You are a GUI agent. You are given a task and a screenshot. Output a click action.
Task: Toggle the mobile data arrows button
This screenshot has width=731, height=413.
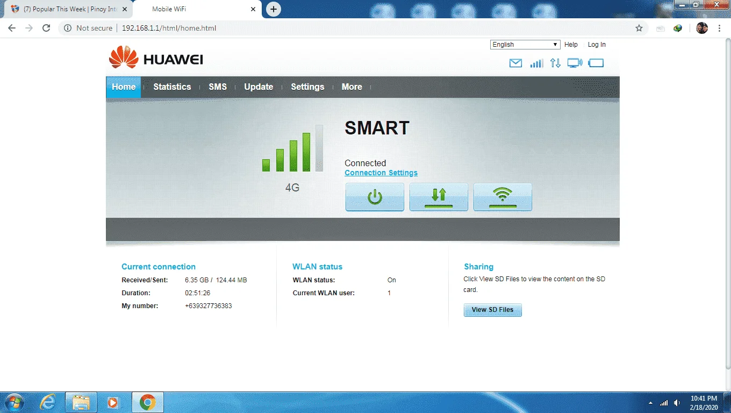[x=439, y=197]
